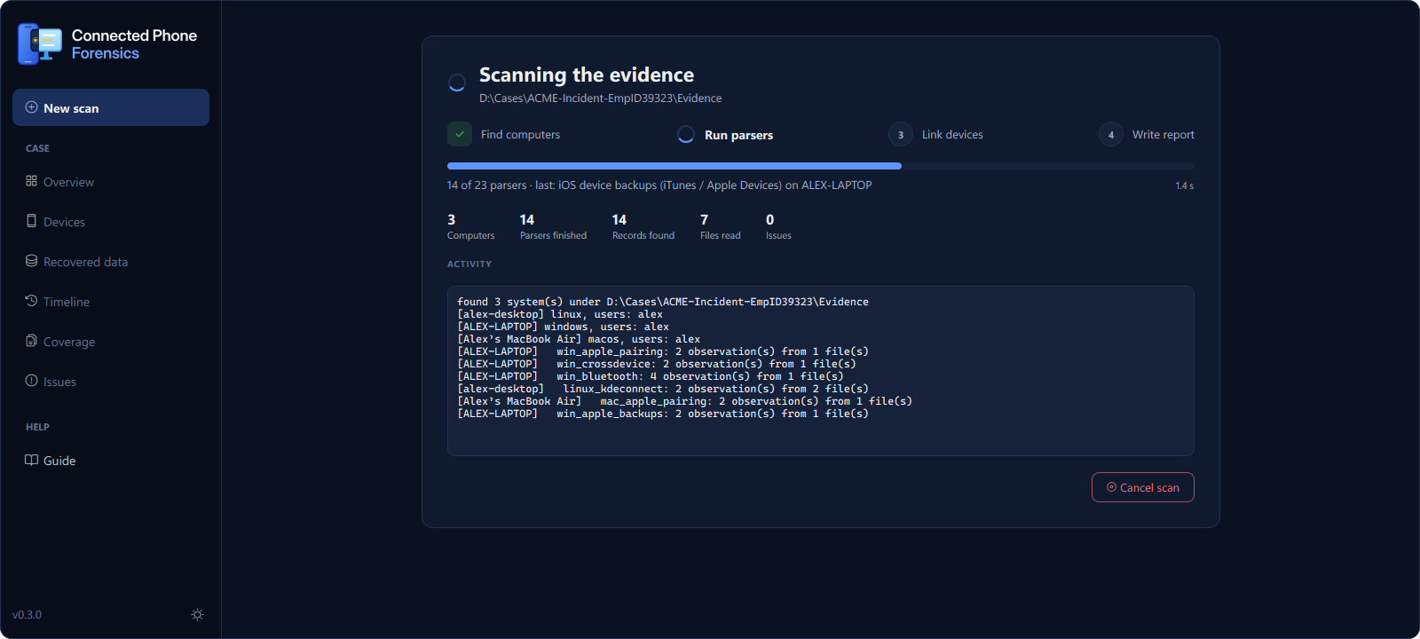Click the Timeline history icon
The width and height of the screenshot is (1420, 639).
click(31, 301)
